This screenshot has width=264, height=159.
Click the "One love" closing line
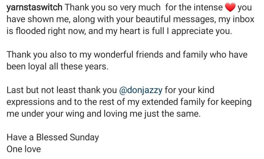(x=24, y=149)
